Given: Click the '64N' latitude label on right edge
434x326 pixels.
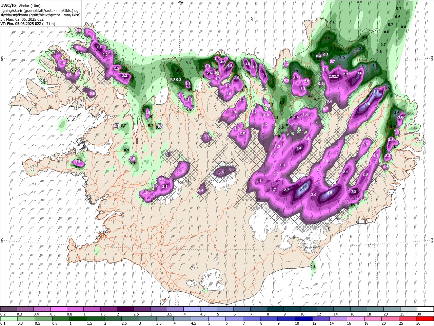Looking at the screenshot, I should point(432,240).
